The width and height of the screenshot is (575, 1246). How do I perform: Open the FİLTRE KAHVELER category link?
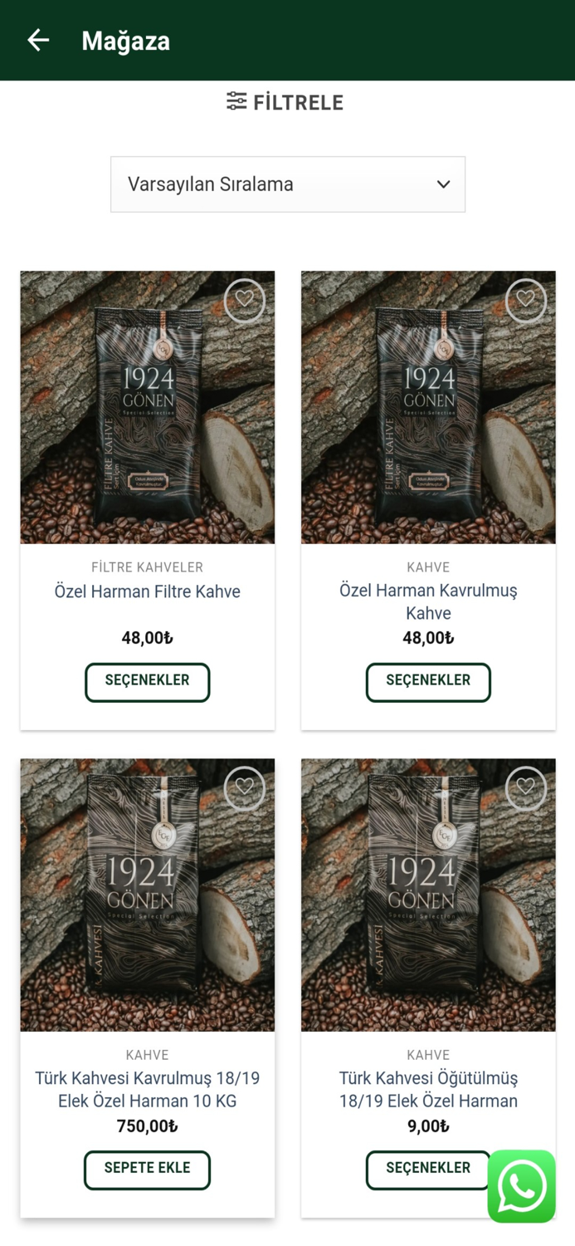pyautogui.click(x=148, y=567)
